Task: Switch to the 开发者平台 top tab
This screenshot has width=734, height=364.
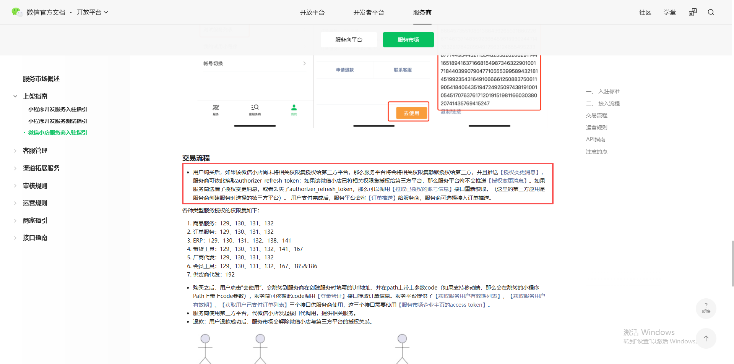Action: (369, 13)
